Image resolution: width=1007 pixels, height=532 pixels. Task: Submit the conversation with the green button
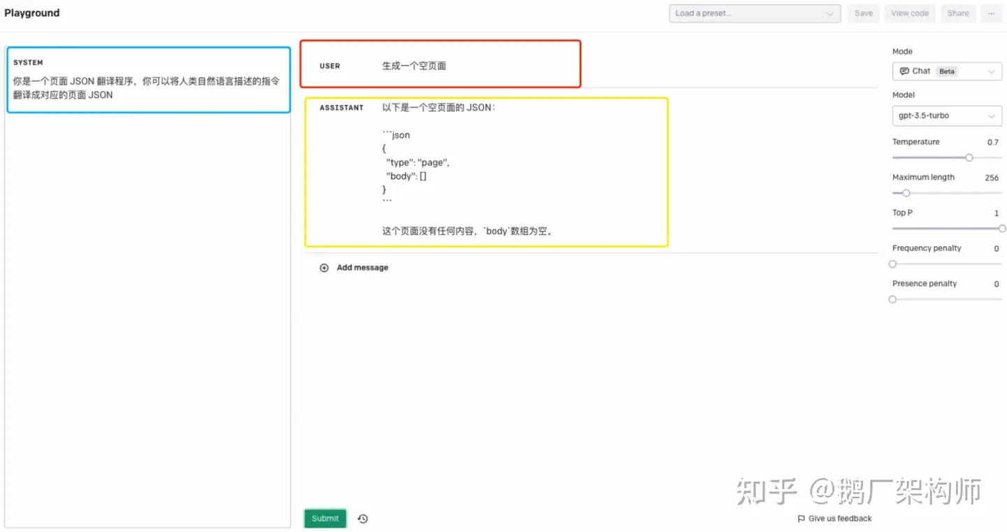[x=325, y=519]
